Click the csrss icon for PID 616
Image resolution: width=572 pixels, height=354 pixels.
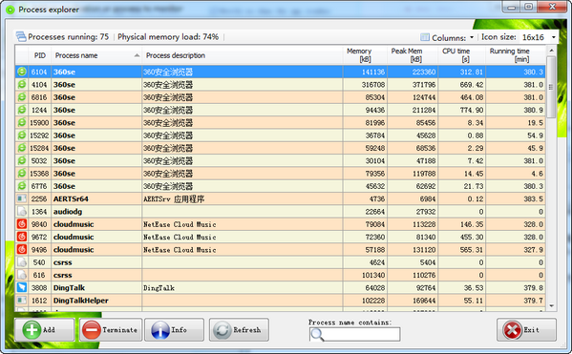(x=22, y=275)
